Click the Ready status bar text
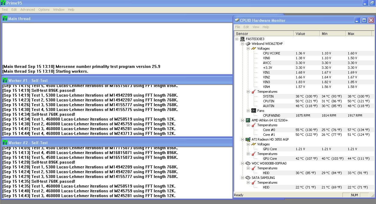This screenshot has height=204, width=376. (239, 195)
